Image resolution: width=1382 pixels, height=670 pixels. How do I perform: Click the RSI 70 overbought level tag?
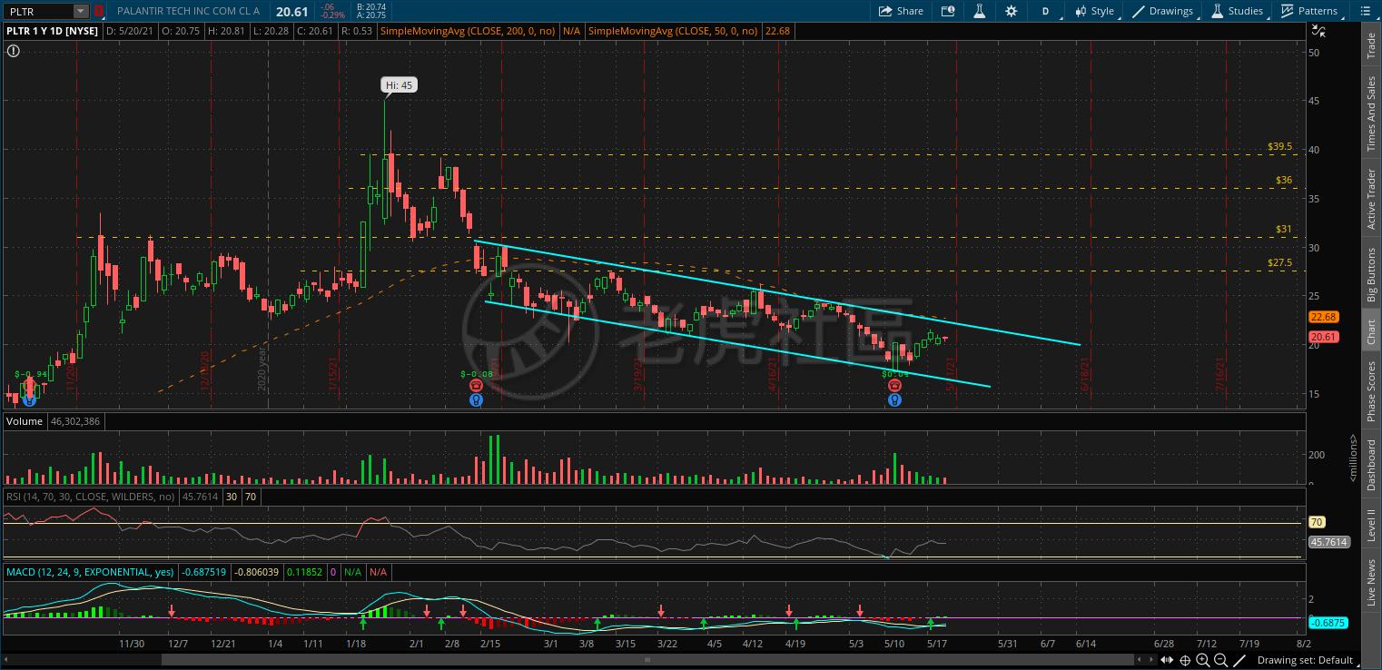point(1317,522)
